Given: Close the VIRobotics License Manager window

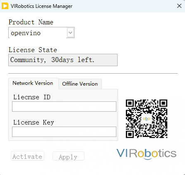Looking at the screenshot, I should click(179, 6).
